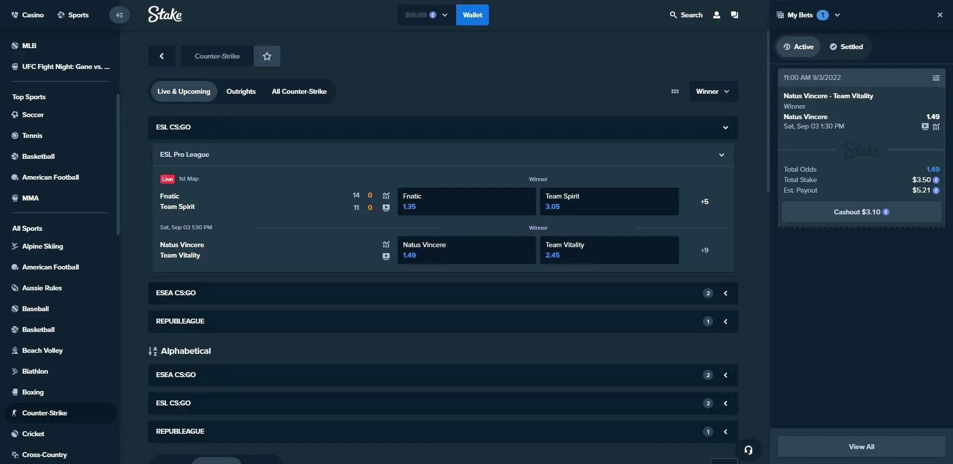
Task: Open the live support headset button
Action: 749,450
